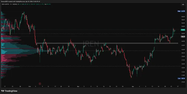Viewport: 187px width, 94px height.
Task: Click the current price tag 52.02
Action: 183,30
